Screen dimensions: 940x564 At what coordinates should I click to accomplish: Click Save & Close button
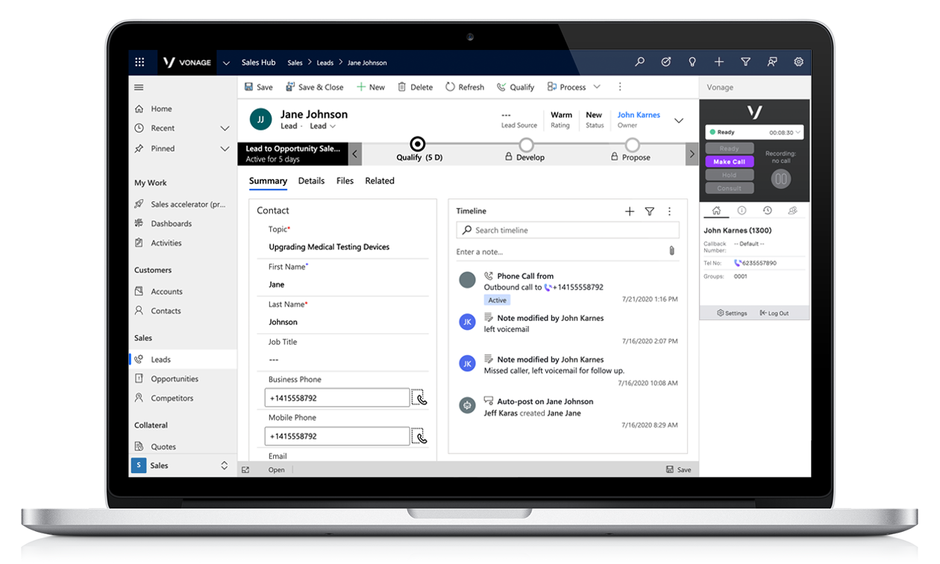[314, 87]
